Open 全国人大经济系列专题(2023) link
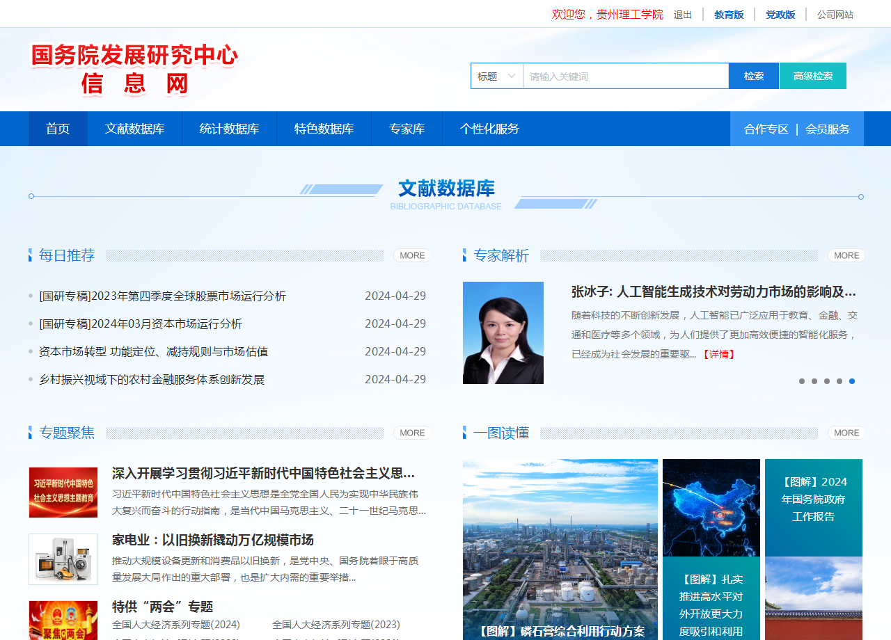This screenshot has height=640, width=891. [x=336, y=625]
